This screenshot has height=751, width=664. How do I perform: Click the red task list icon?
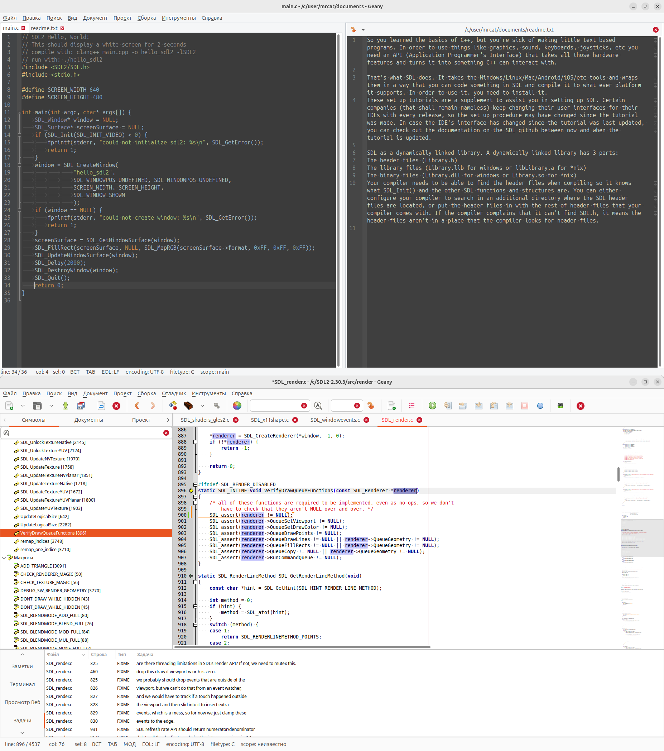click(412, 406)
